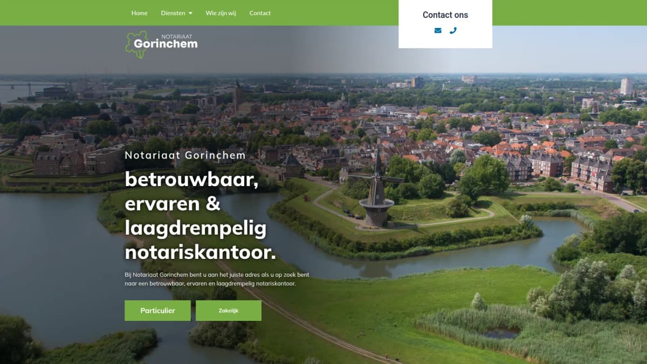647x364 pixels.
Task: Navigate to the Contact menu item
Action: (x=260, y=13)
